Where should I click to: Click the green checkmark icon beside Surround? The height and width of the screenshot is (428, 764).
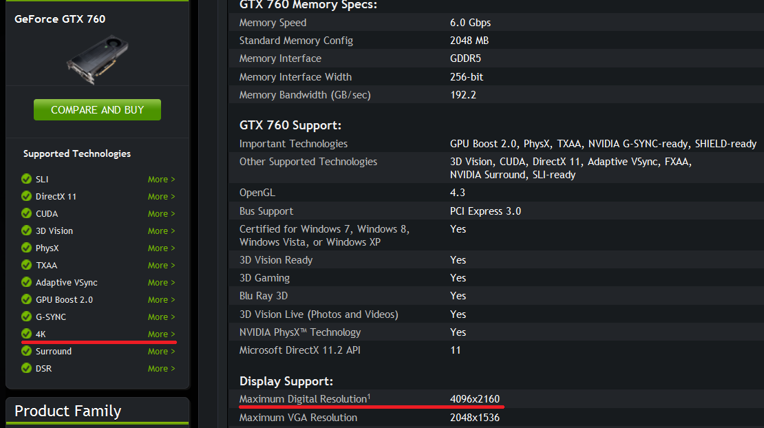(x=26, y=351)
